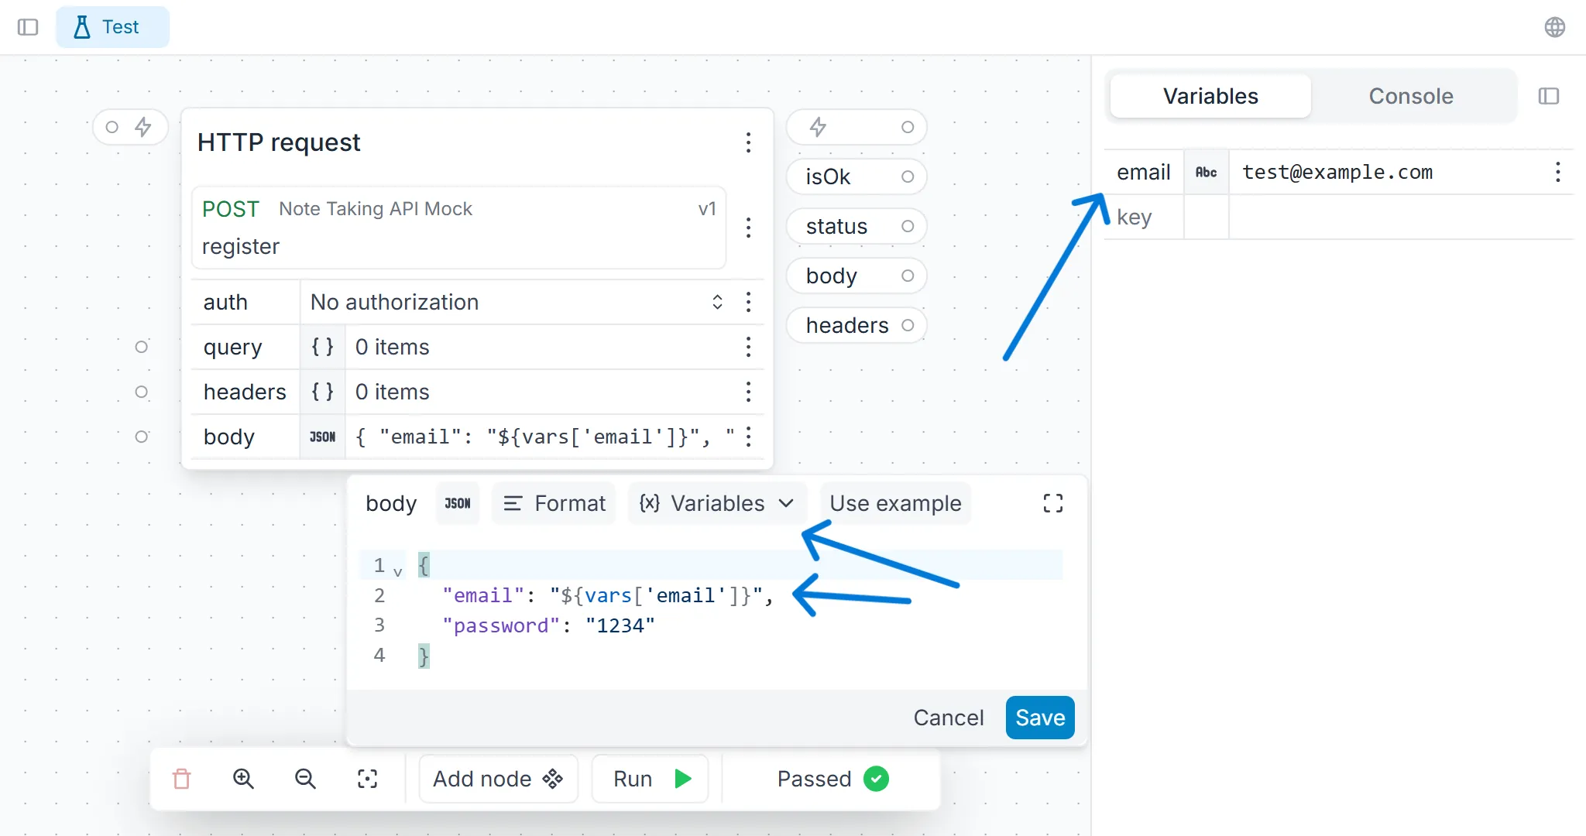The width and height of the screenshot is (1586, 836).
Task: Click the "email" line in code editor
Action: tap(607, 595)
